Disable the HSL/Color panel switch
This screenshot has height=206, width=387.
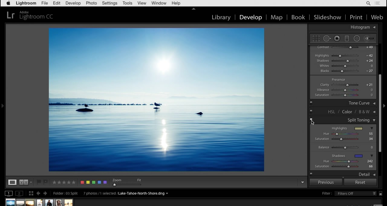(x=311, y=111)
